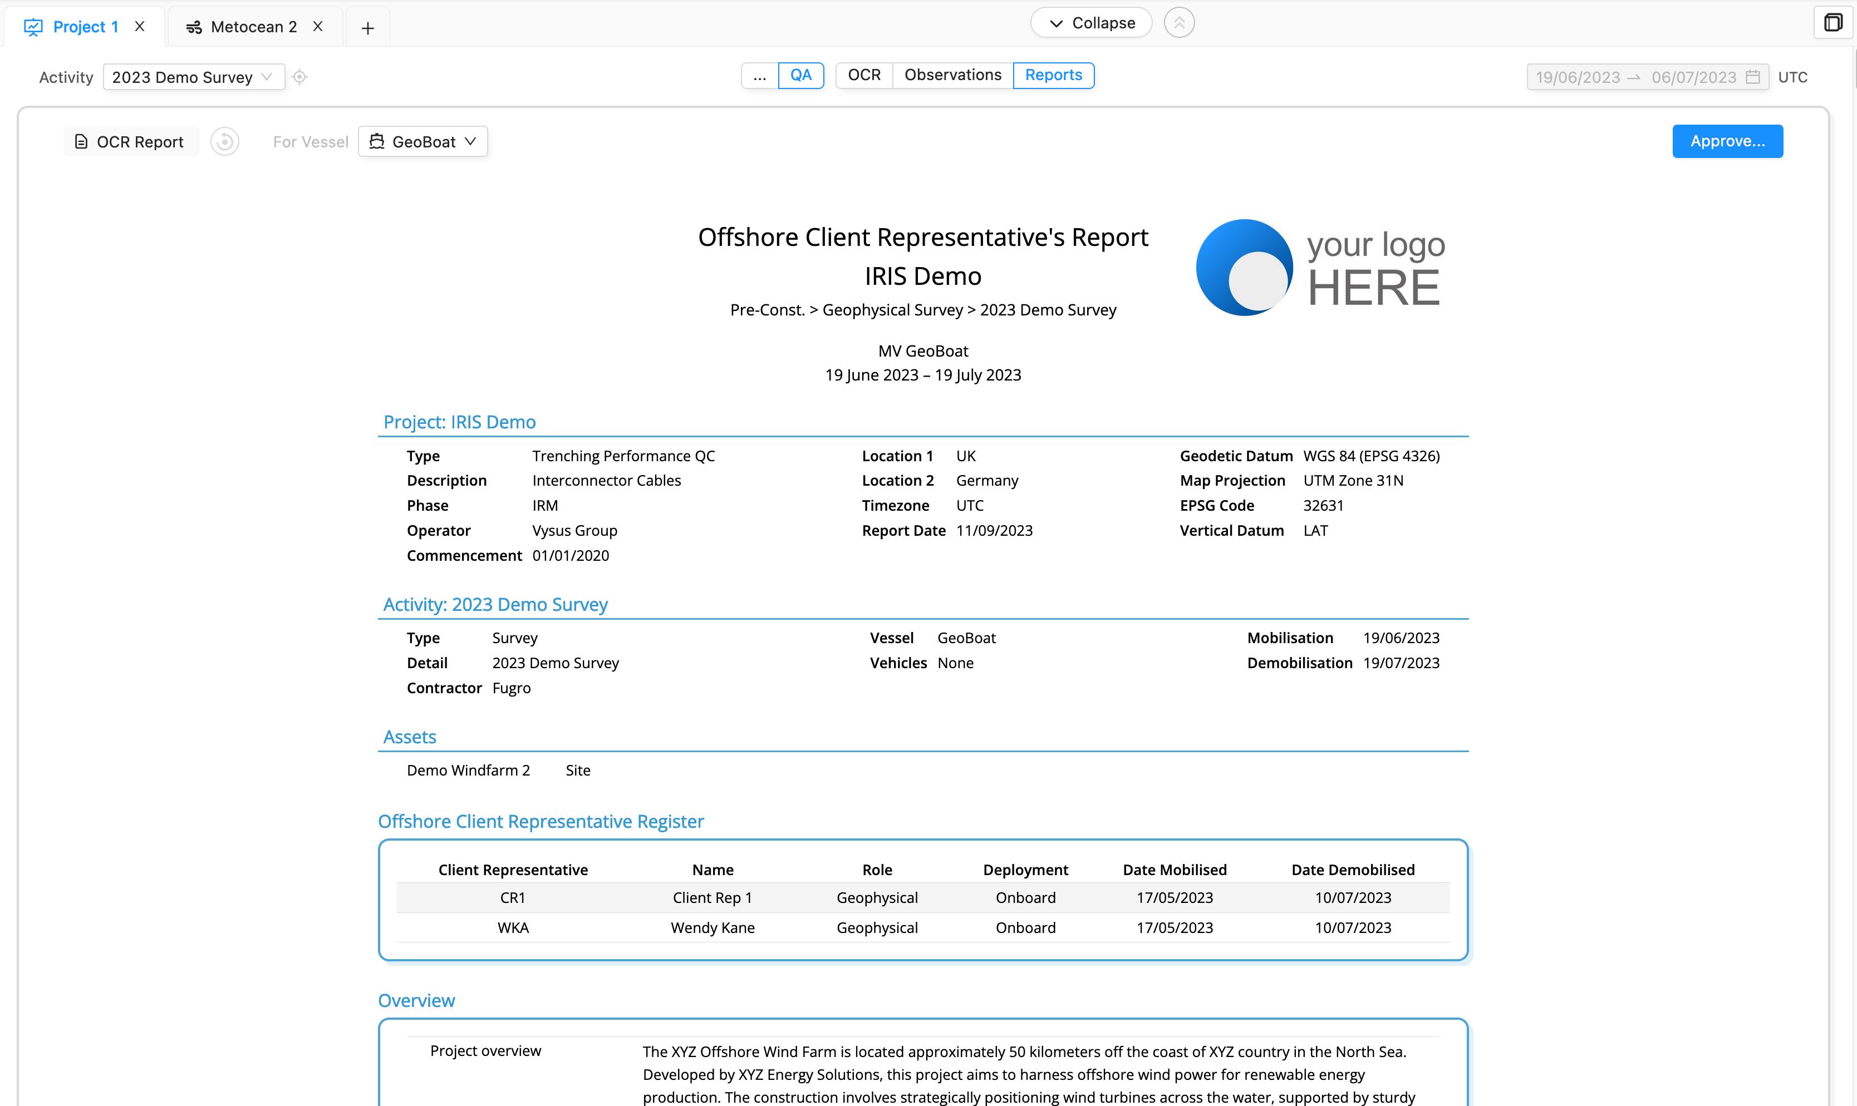Click the Client Representative column header
Viewport: 1857px width, 1106px height.
click(x=513, y=870)
